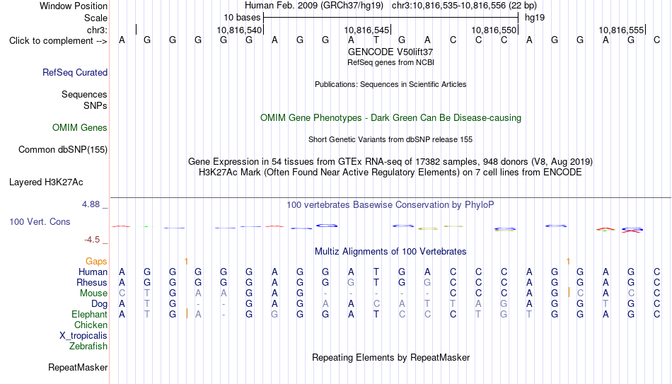The height and width of the screenshot is (384, 672).
Task: Click 'Short Genetic Variants from dbSNP release 155'
Action: 390,140
